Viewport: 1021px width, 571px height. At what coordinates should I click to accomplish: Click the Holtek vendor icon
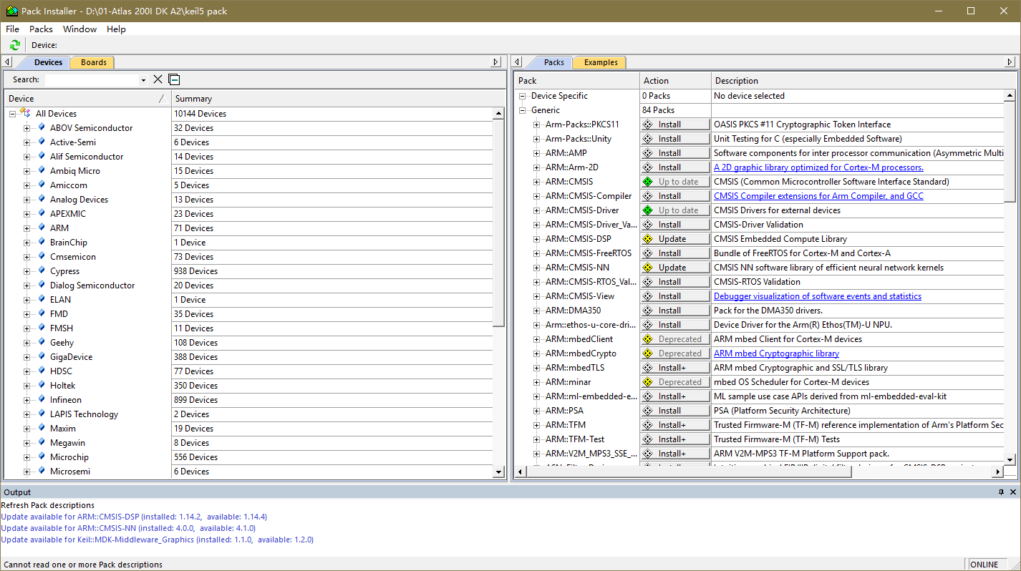[x=42, y=385]
